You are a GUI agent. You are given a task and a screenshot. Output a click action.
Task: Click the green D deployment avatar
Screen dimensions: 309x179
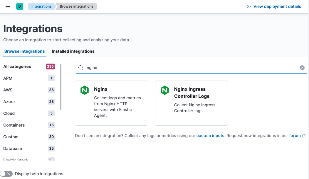[19, 6]
